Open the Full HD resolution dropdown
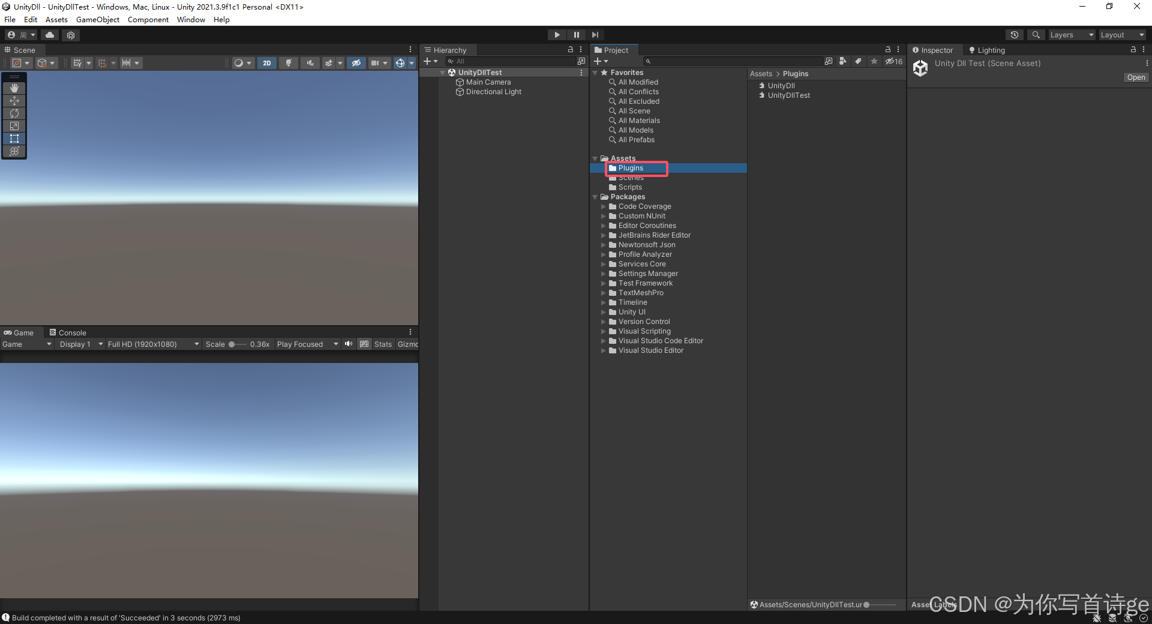The width and height of the screenshot is (1152, 624). click(154, 344)
